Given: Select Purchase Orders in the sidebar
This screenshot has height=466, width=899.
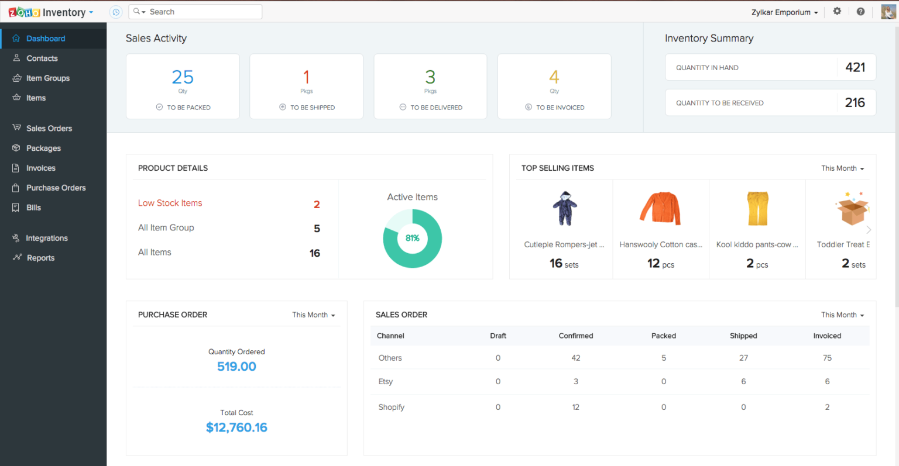Looking at the screenshot, I should [56, 188].
